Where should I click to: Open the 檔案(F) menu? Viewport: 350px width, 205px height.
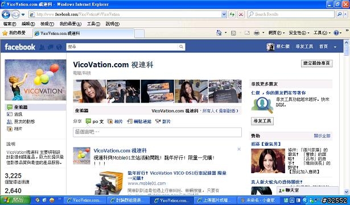point(10,24)
